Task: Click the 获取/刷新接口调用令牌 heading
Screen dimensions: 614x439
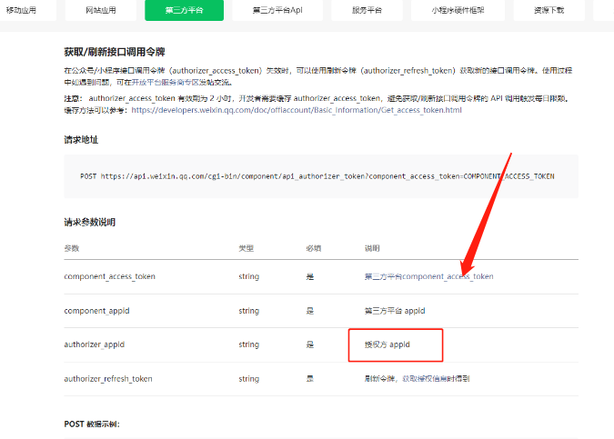Action: pos(115,52)
